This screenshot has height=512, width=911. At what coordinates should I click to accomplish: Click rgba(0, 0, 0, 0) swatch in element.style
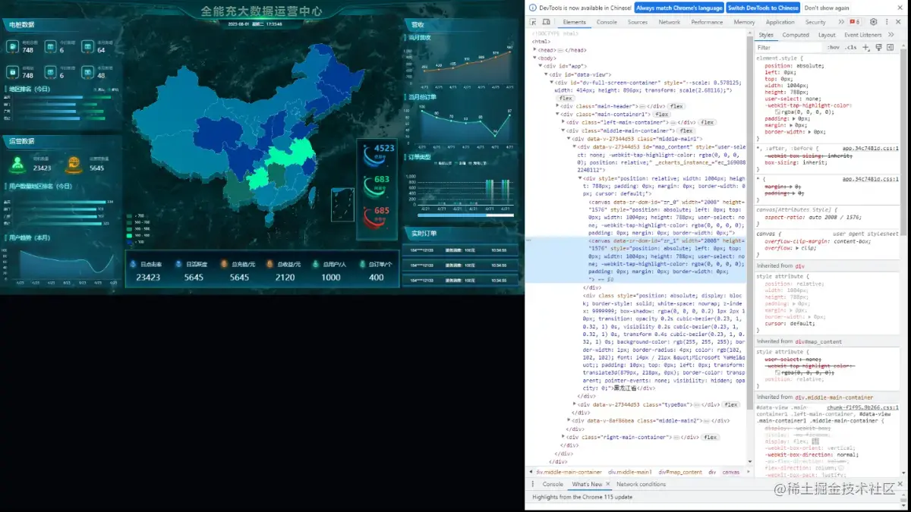tap(777, 112)
